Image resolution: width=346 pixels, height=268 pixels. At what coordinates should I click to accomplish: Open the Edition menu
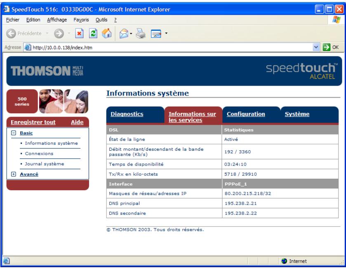coord(33,20)
